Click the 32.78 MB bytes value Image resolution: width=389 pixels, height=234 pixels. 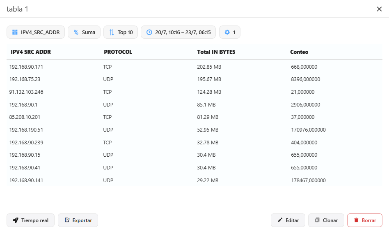[208, 142]
